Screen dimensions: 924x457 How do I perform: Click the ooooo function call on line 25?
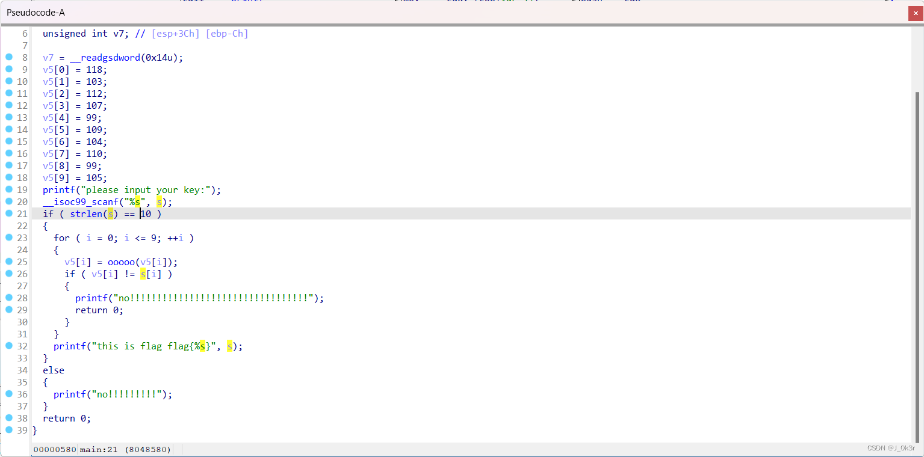(121, 262)
